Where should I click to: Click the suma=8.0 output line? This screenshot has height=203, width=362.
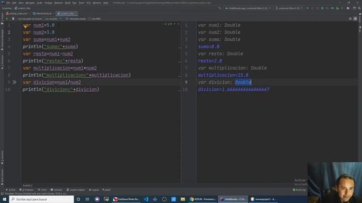coord(209,46)
